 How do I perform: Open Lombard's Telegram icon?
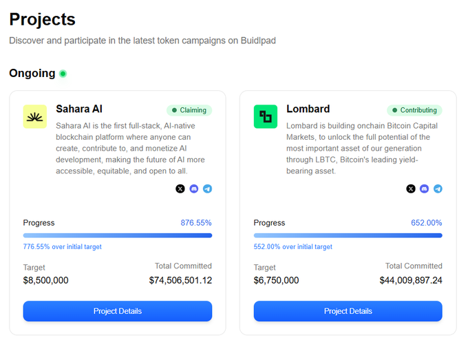pyautogui.click(x=438, y=189)
